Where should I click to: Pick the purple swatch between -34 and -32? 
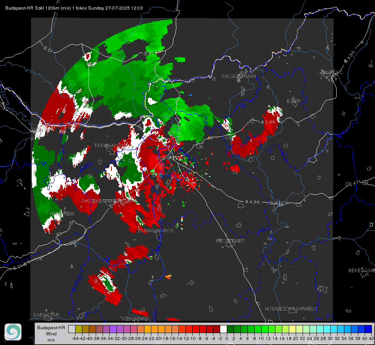[x=113, y=329]
